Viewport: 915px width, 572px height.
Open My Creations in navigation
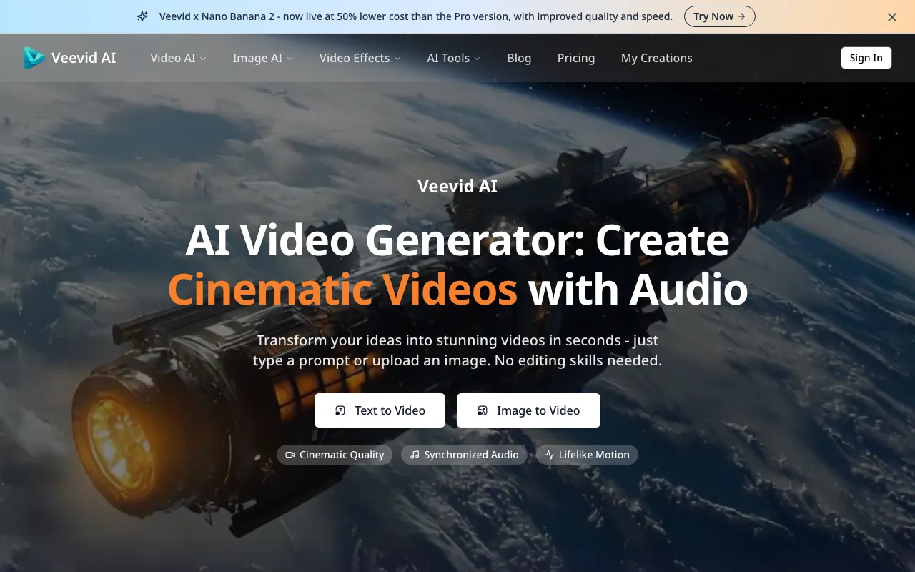(656, 58)
